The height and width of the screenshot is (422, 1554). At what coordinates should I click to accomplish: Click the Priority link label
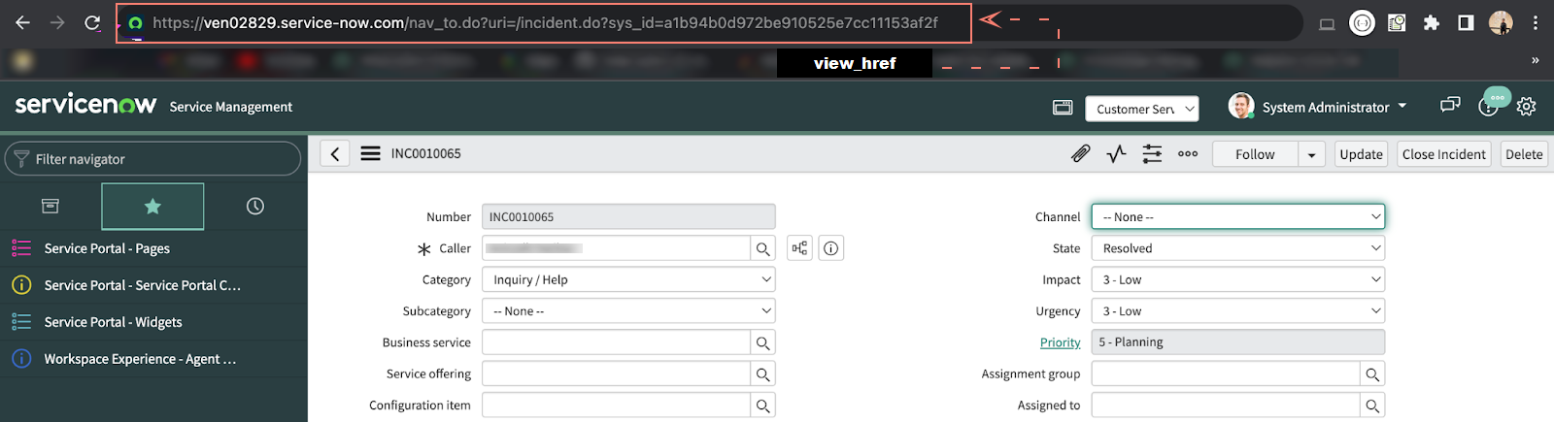1060,342
